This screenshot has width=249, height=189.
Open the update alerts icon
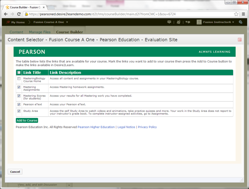click(x=179, y=22)
